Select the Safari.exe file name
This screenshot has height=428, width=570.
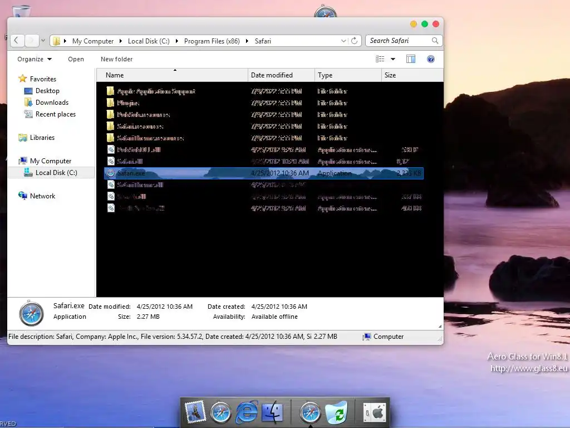coord(131,173)
